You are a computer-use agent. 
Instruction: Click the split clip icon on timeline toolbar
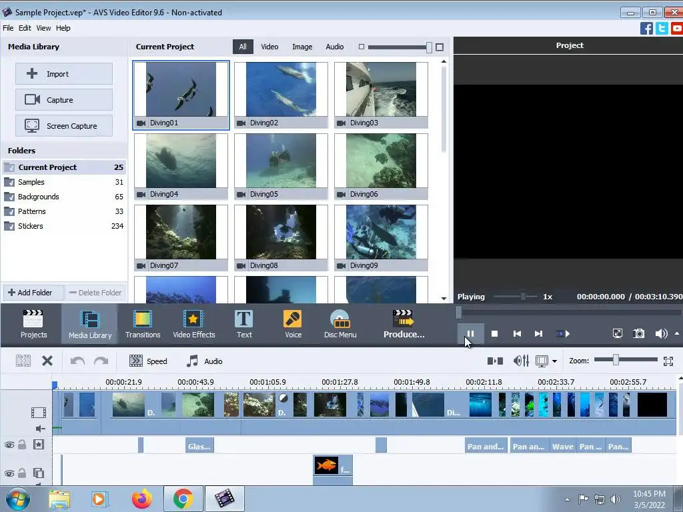click(23, 361)
